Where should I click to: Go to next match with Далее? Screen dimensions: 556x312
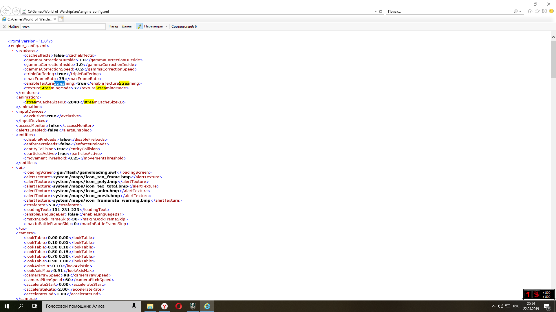[127, 26]
